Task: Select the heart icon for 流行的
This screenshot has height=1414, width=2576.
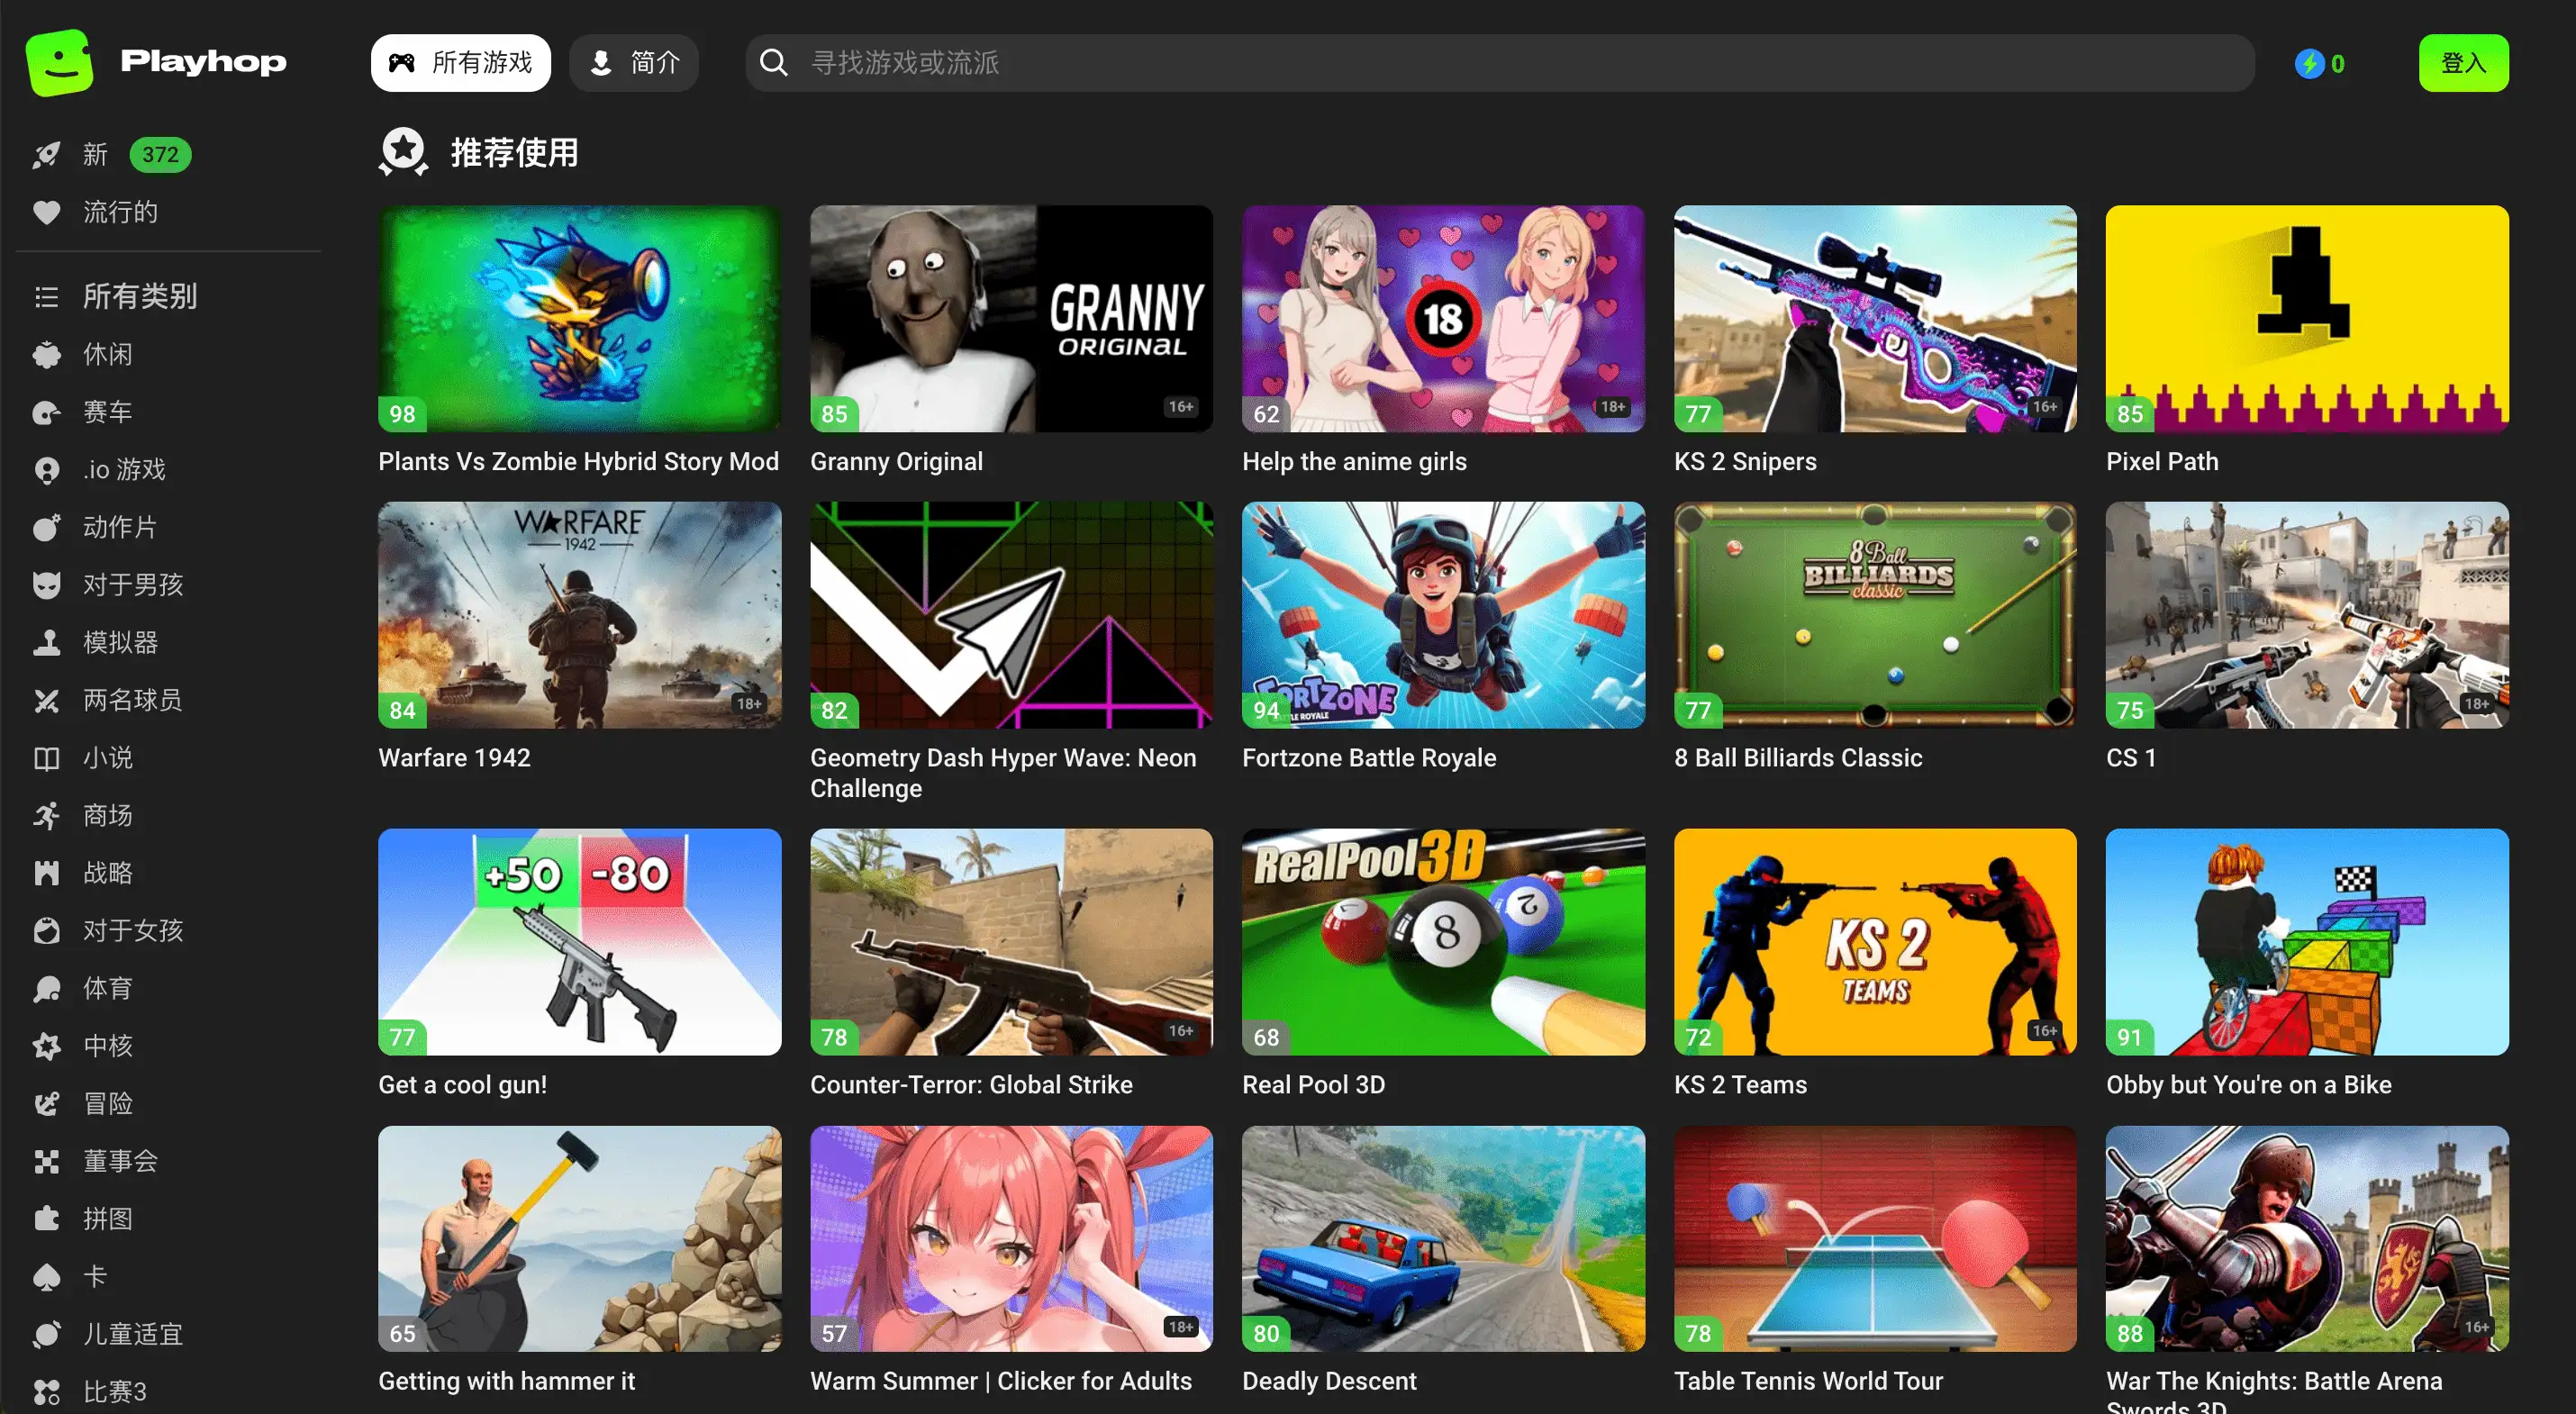Action: pos(46,212)
